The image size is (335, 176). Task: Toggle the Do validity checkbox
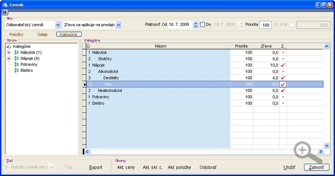[202, 24]
